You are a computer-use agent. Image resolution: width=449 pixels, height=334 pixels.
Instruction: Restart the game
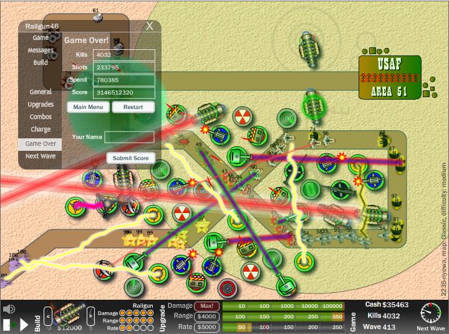pyautogui.click(x=133, y=107)
